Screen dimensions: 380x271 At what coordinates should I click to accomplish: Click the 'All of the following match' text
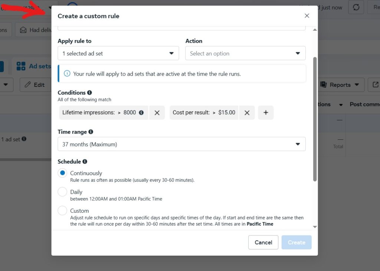[x=84, y=99]
